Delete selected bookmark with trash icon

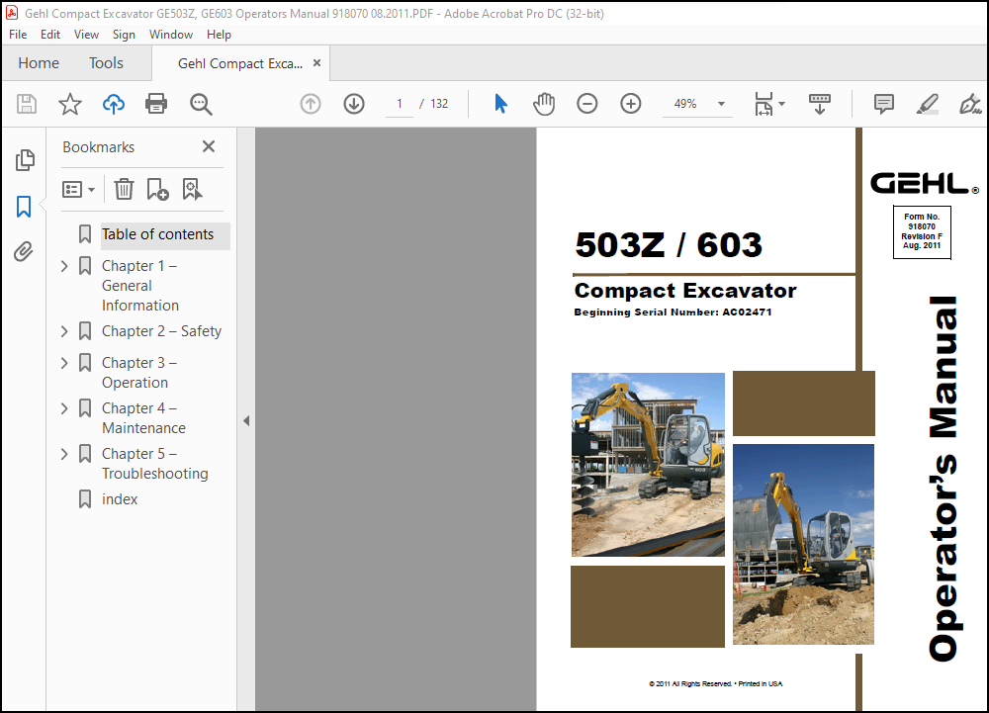(x=124, y=189)
